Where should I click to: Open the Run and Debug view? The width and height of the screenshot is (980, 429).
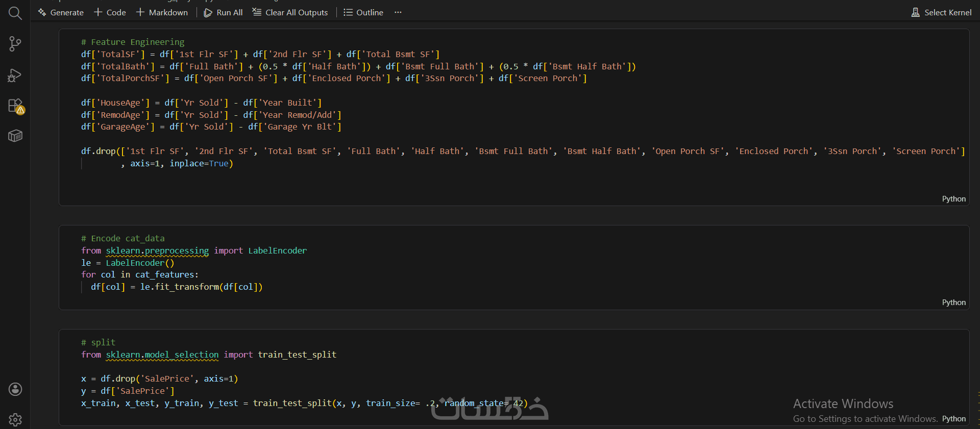[x=15, y=75]
